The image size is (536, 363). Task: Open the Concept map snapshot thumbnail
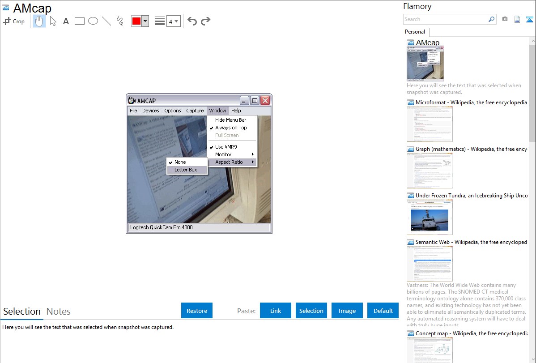(x=430, y=350)
